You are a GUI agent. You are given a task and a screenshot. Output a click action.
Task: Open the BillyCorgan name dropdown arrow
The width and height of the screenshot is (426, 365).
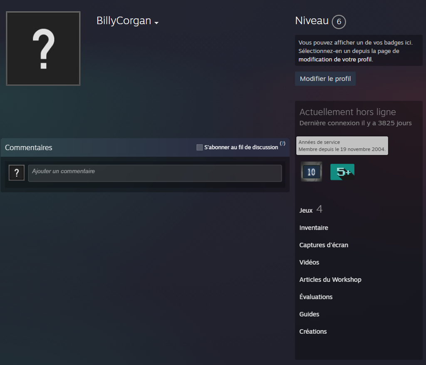coord(156,23)
